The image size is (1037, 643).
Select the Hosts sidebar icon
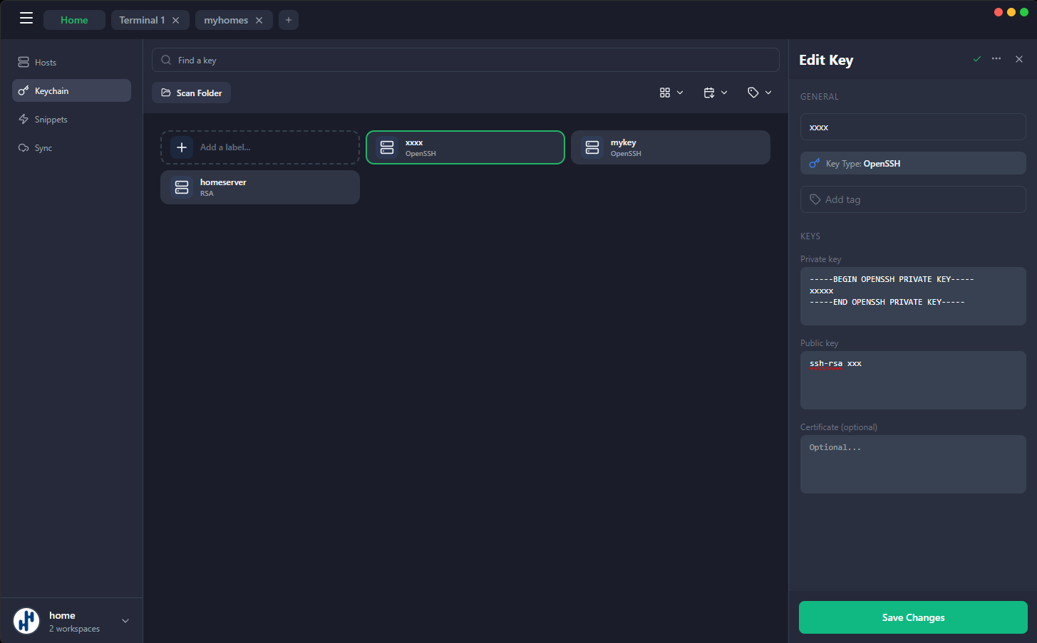24,62
